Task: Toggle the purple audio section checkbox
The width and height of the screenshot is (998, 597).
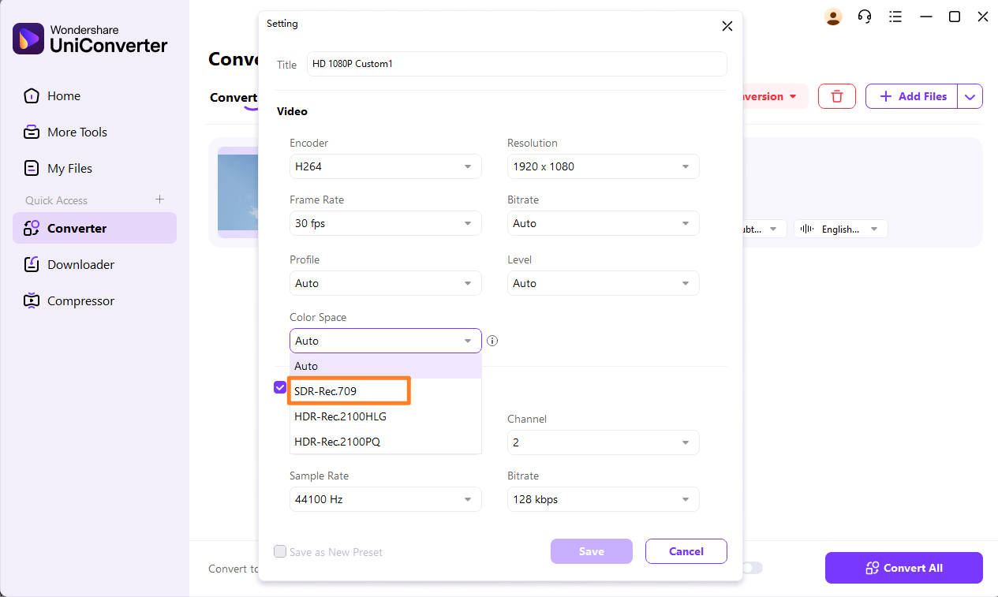Action: (x=280, y=387)
